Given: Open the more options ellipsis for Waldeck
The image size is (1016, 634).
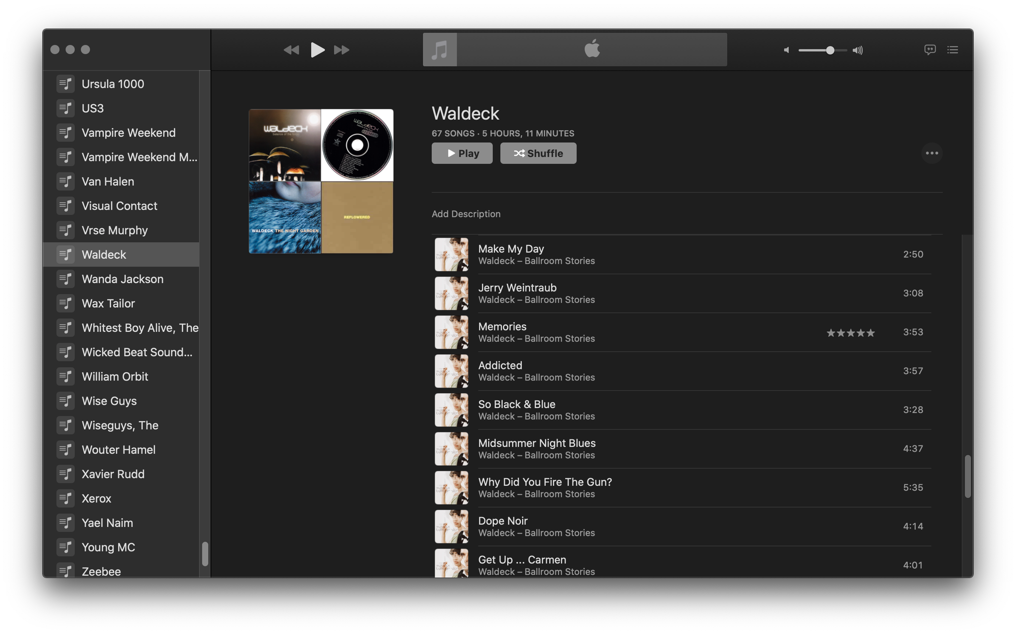Looking at the screenshot, I should 932,153.
